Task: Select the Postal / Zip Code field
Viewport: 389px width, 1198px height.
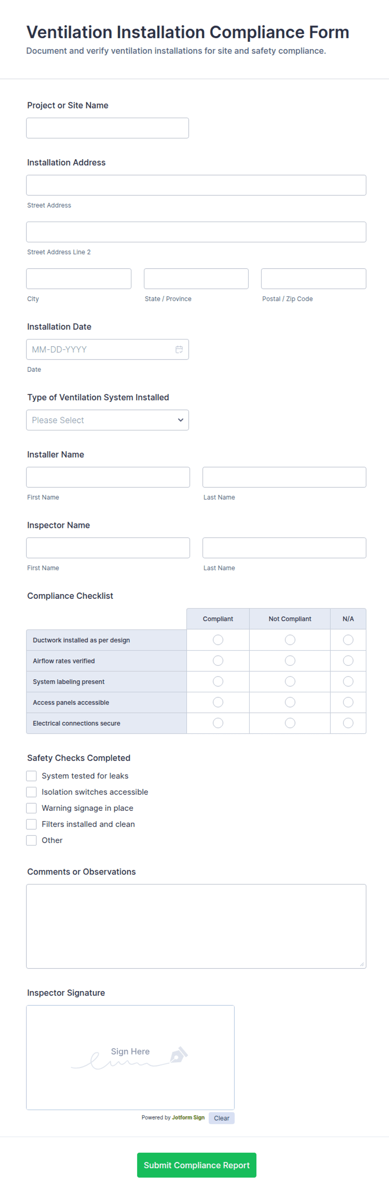Action: (313, 279)
